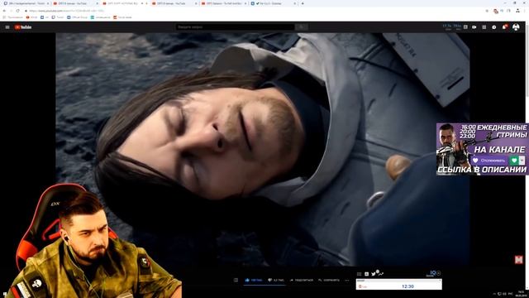Click the trend chart icon near Twitter

[x=381, y=274]
